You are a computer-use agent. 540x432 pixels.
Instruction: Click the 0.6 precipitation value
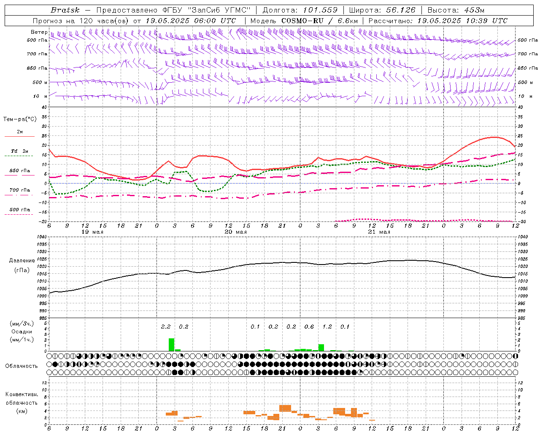coord(309,327)
